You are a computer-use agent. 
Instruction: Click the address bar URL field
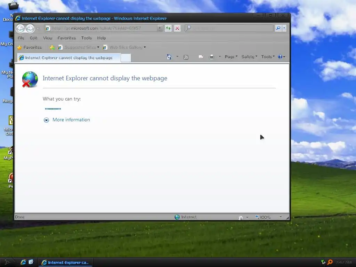(101, 28)
